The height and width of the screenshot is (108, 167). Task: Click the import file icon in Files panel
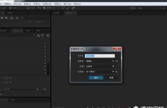pos(12,18)
